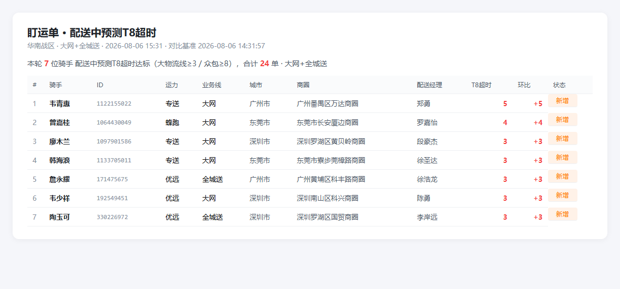This screenshot has width=620, height=289.
Task: Click 深圳南山区科兴商圈 cell
Action: click(327, 199)
